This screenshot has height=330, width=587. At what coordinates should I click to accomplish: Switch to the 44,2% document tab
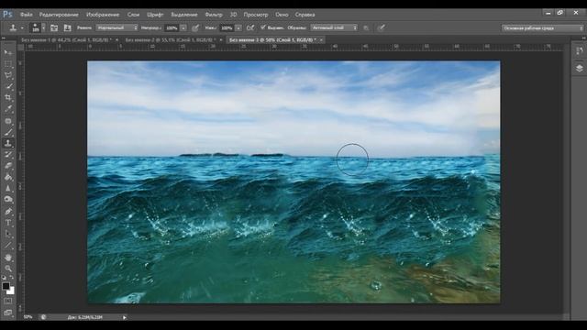(66, 39)
